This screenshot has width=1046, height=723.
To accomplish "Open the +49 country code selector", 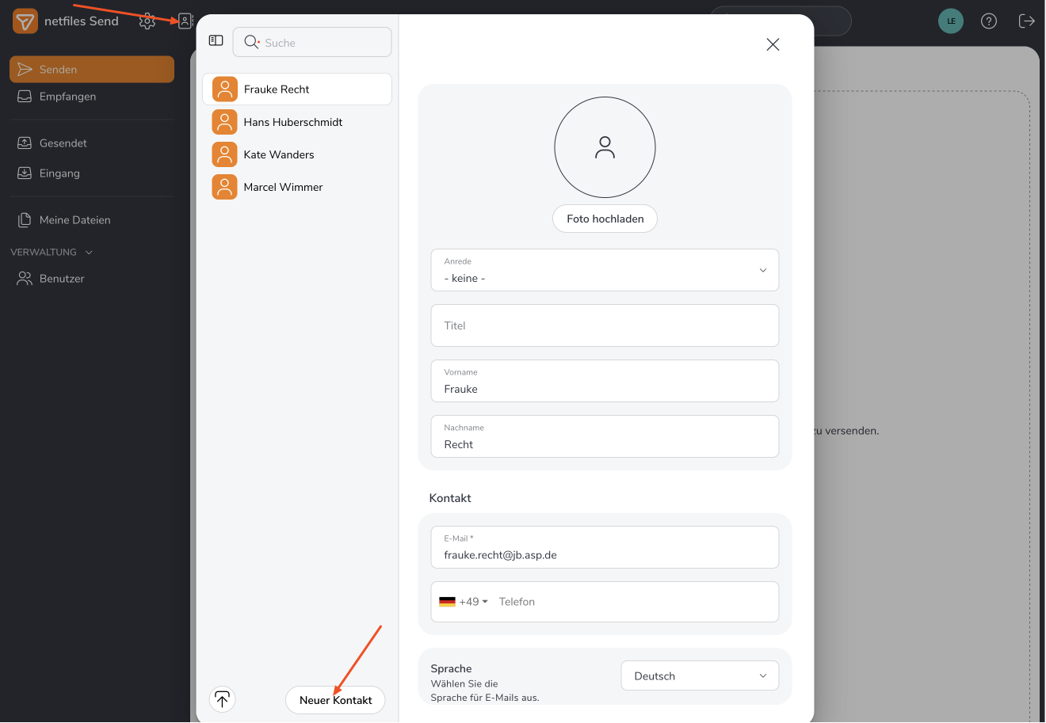I will 464,602.
